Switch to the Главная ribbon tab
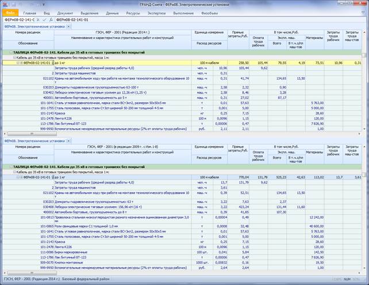 (30, 12)
